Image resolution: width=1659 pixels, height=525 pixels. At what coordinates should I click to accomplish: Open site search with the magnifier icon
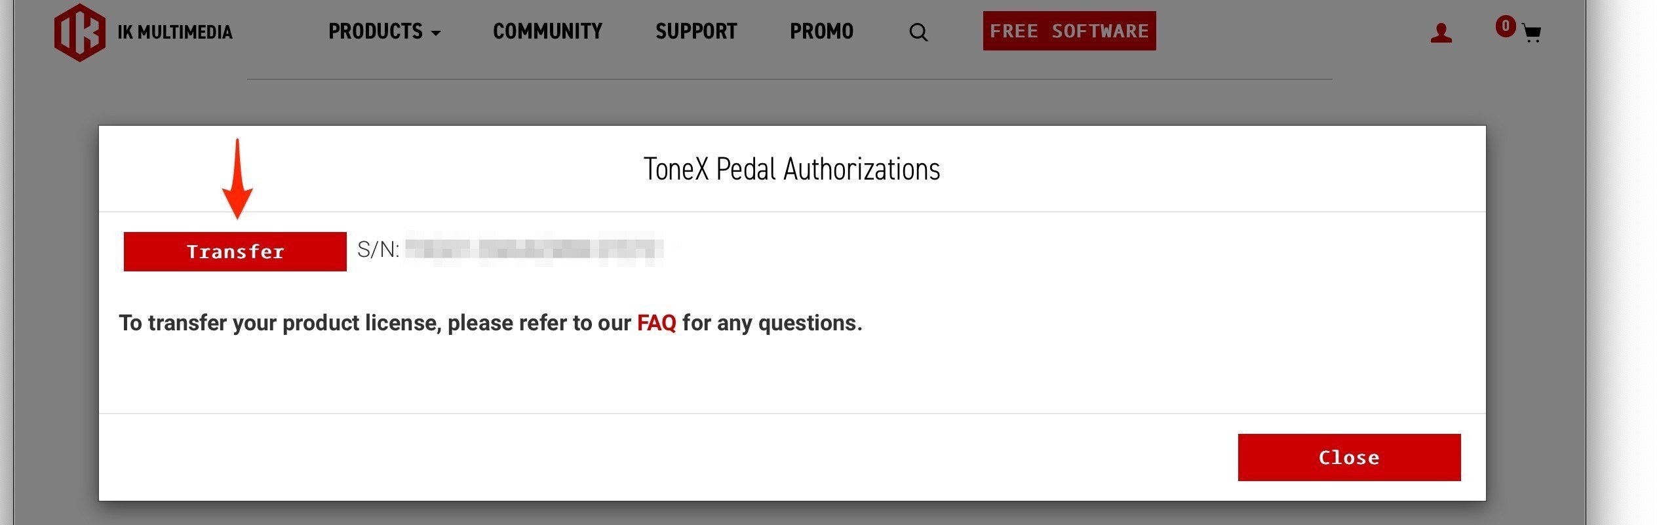(918, 33)
